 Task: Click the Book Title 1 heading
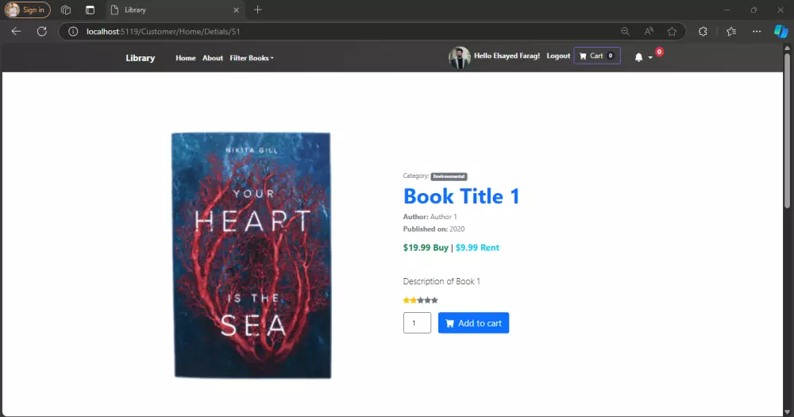[x=461, y=196]
